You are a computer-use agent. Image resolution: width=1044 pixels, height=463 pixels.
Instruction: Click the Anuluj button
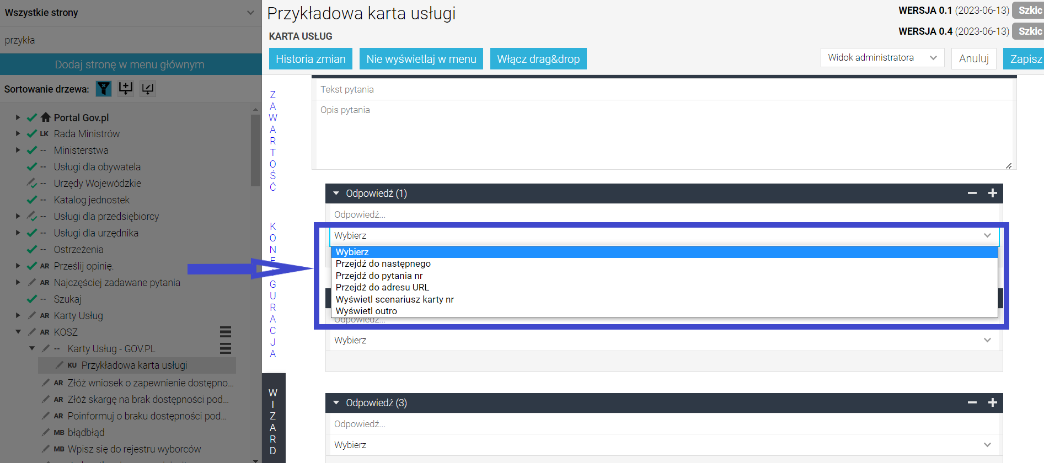[x=974, y=58]
